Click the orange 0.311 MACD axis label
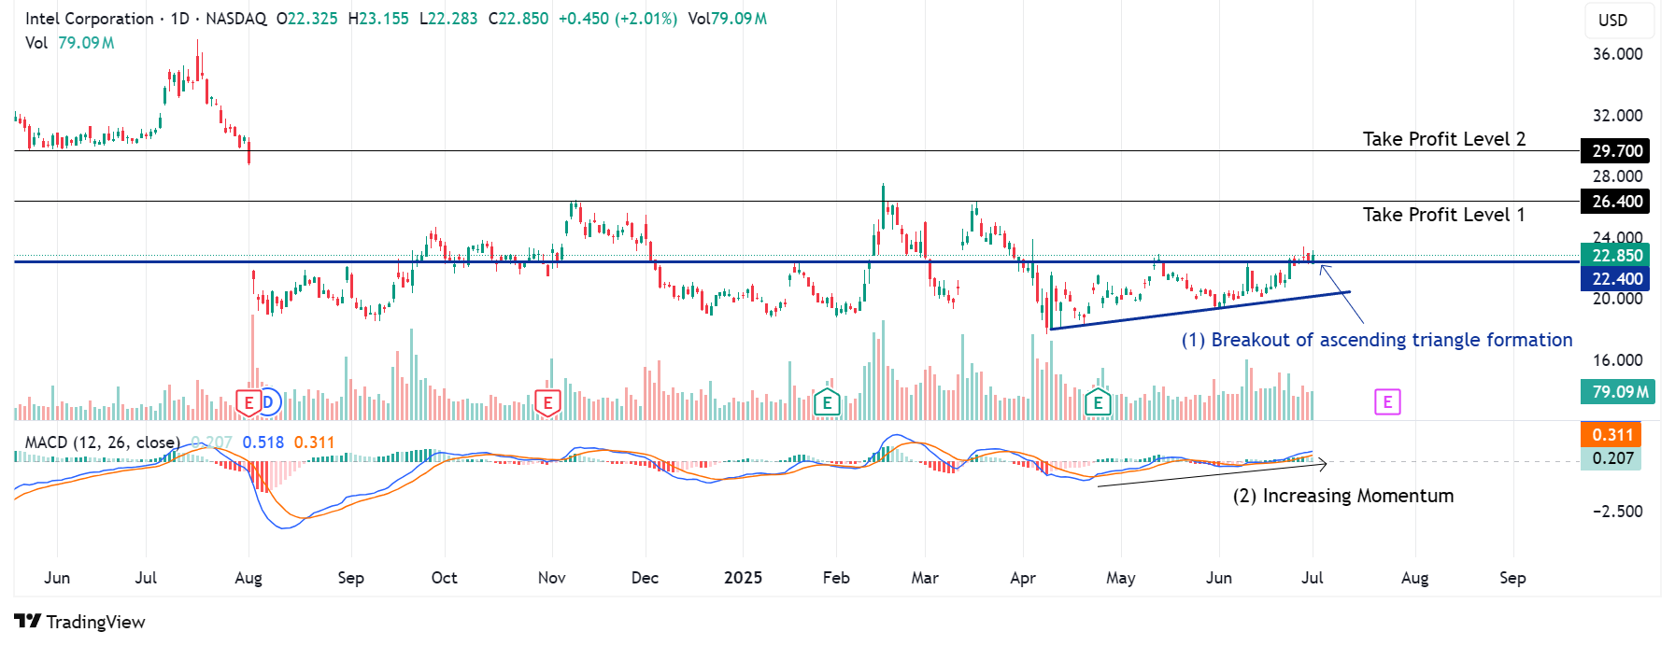Image resolution: width=1675 pixels, height=646 pixels. [1611, 434]
